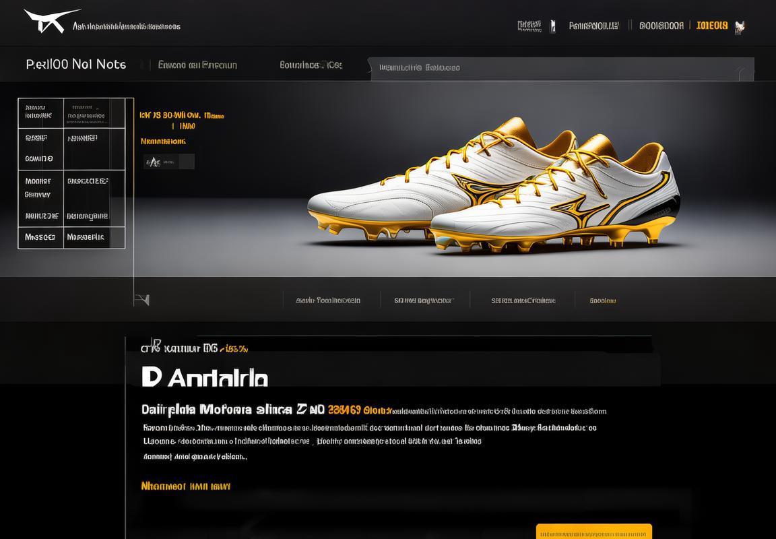Click the gold logo on the right cleat
Image resolution: width=776 pixels, height=539 pixels.
tap(579, 212)
